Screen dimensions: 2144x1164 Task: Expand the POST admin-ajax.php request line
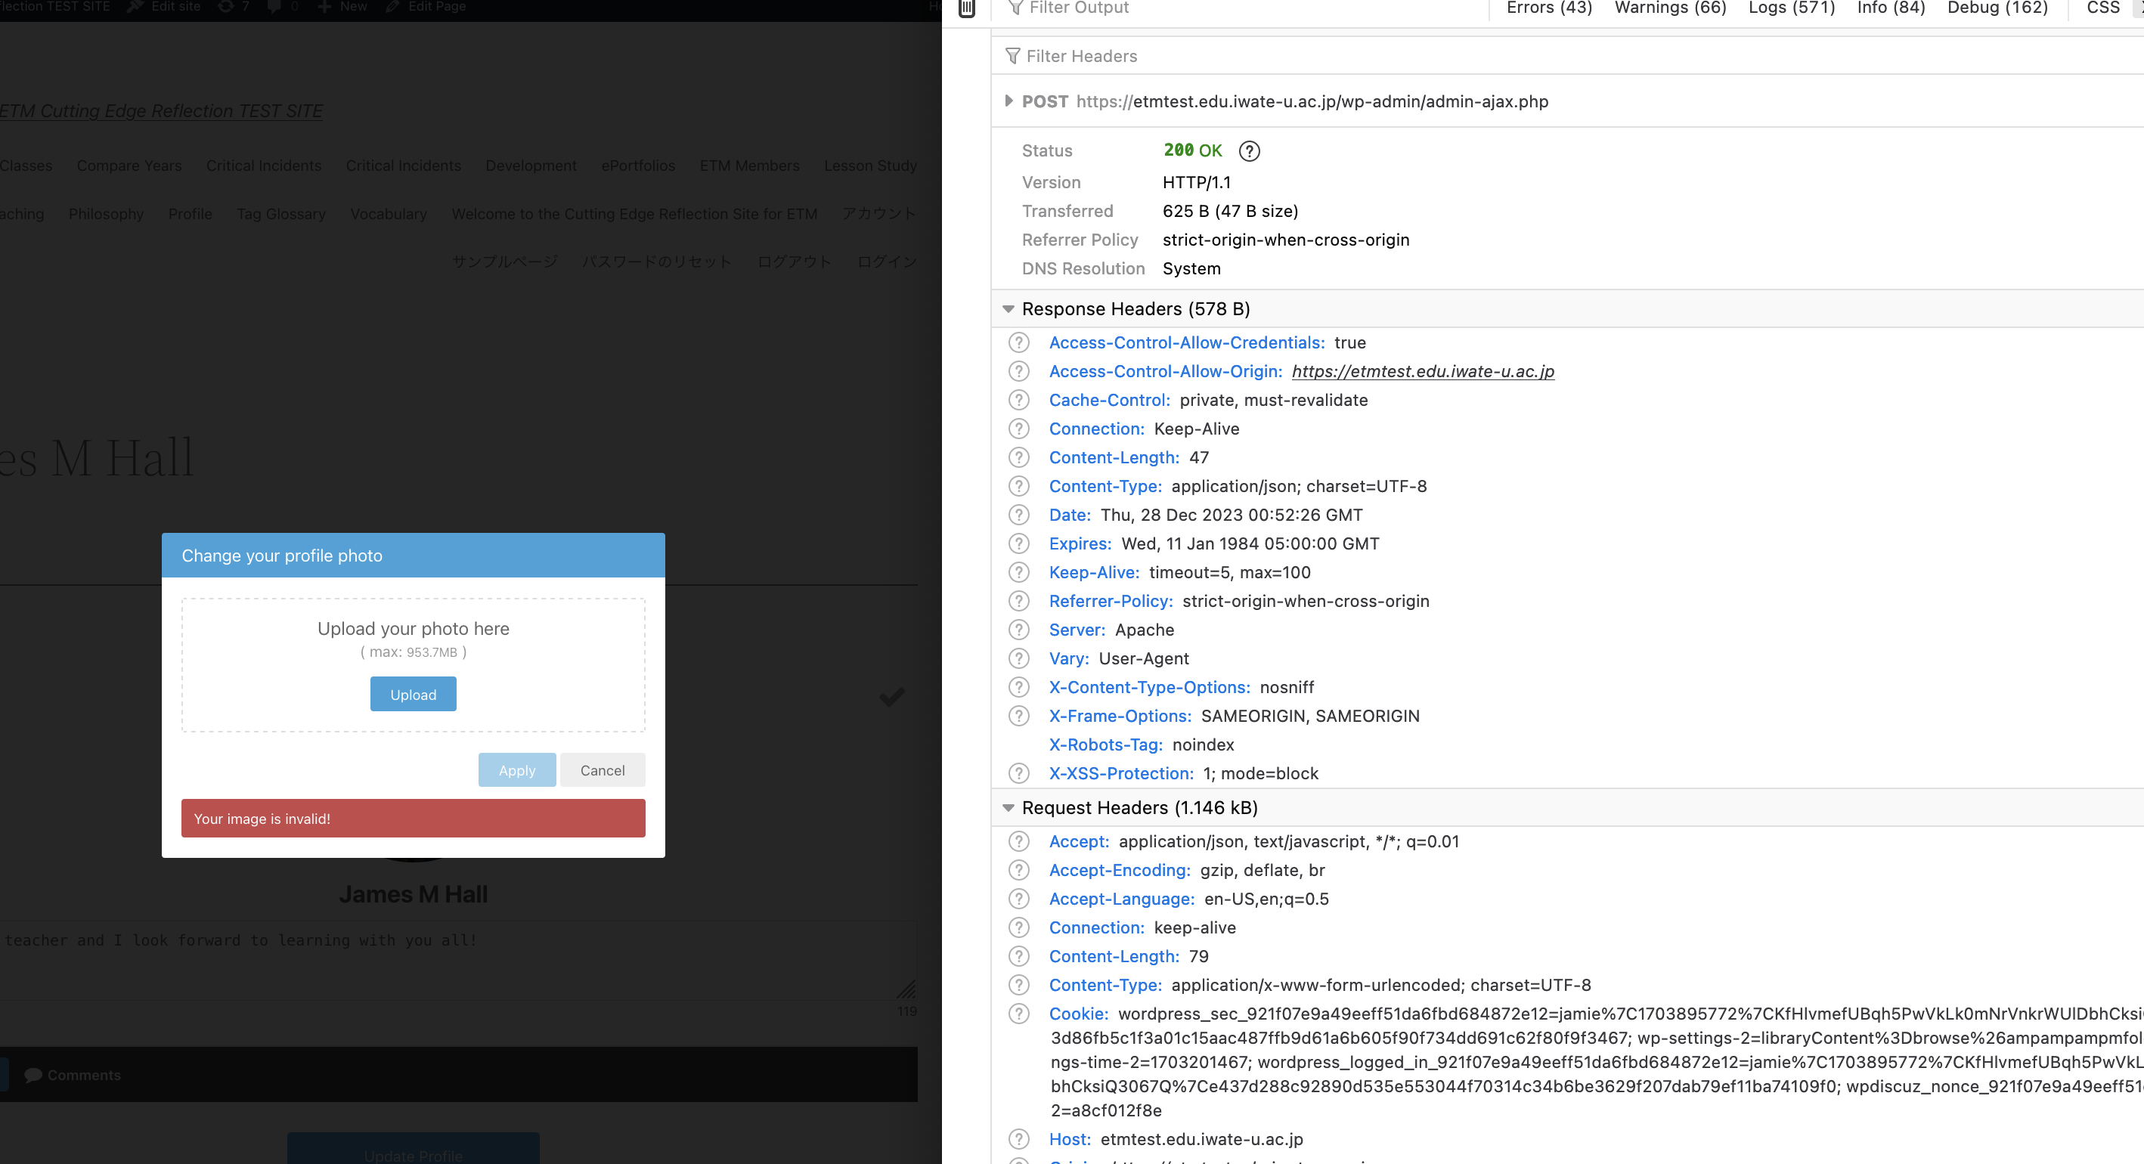click(x=1008, y=101)
